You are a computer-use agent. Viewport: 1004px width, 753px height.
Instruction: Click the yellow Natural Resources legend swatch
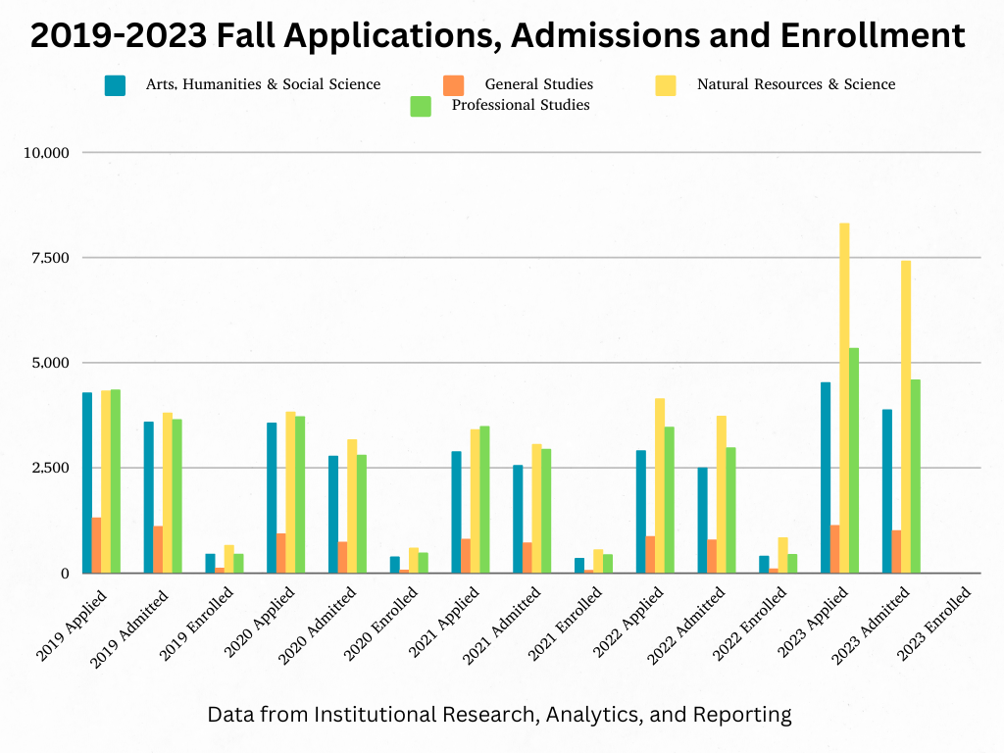coord(666,85)
